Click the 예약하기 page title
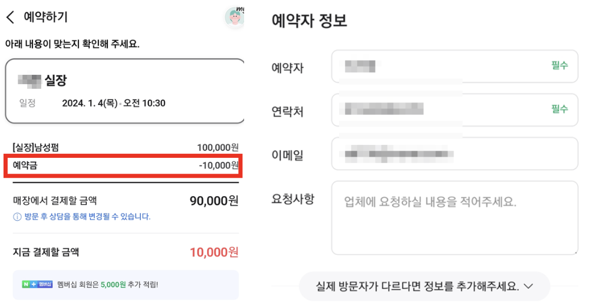The height and width of the screenshot is (305, 592). click(45, 17)
